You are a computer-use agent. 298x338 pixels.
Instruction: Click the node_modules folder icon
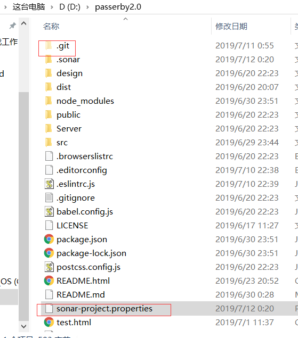point(49,101)
